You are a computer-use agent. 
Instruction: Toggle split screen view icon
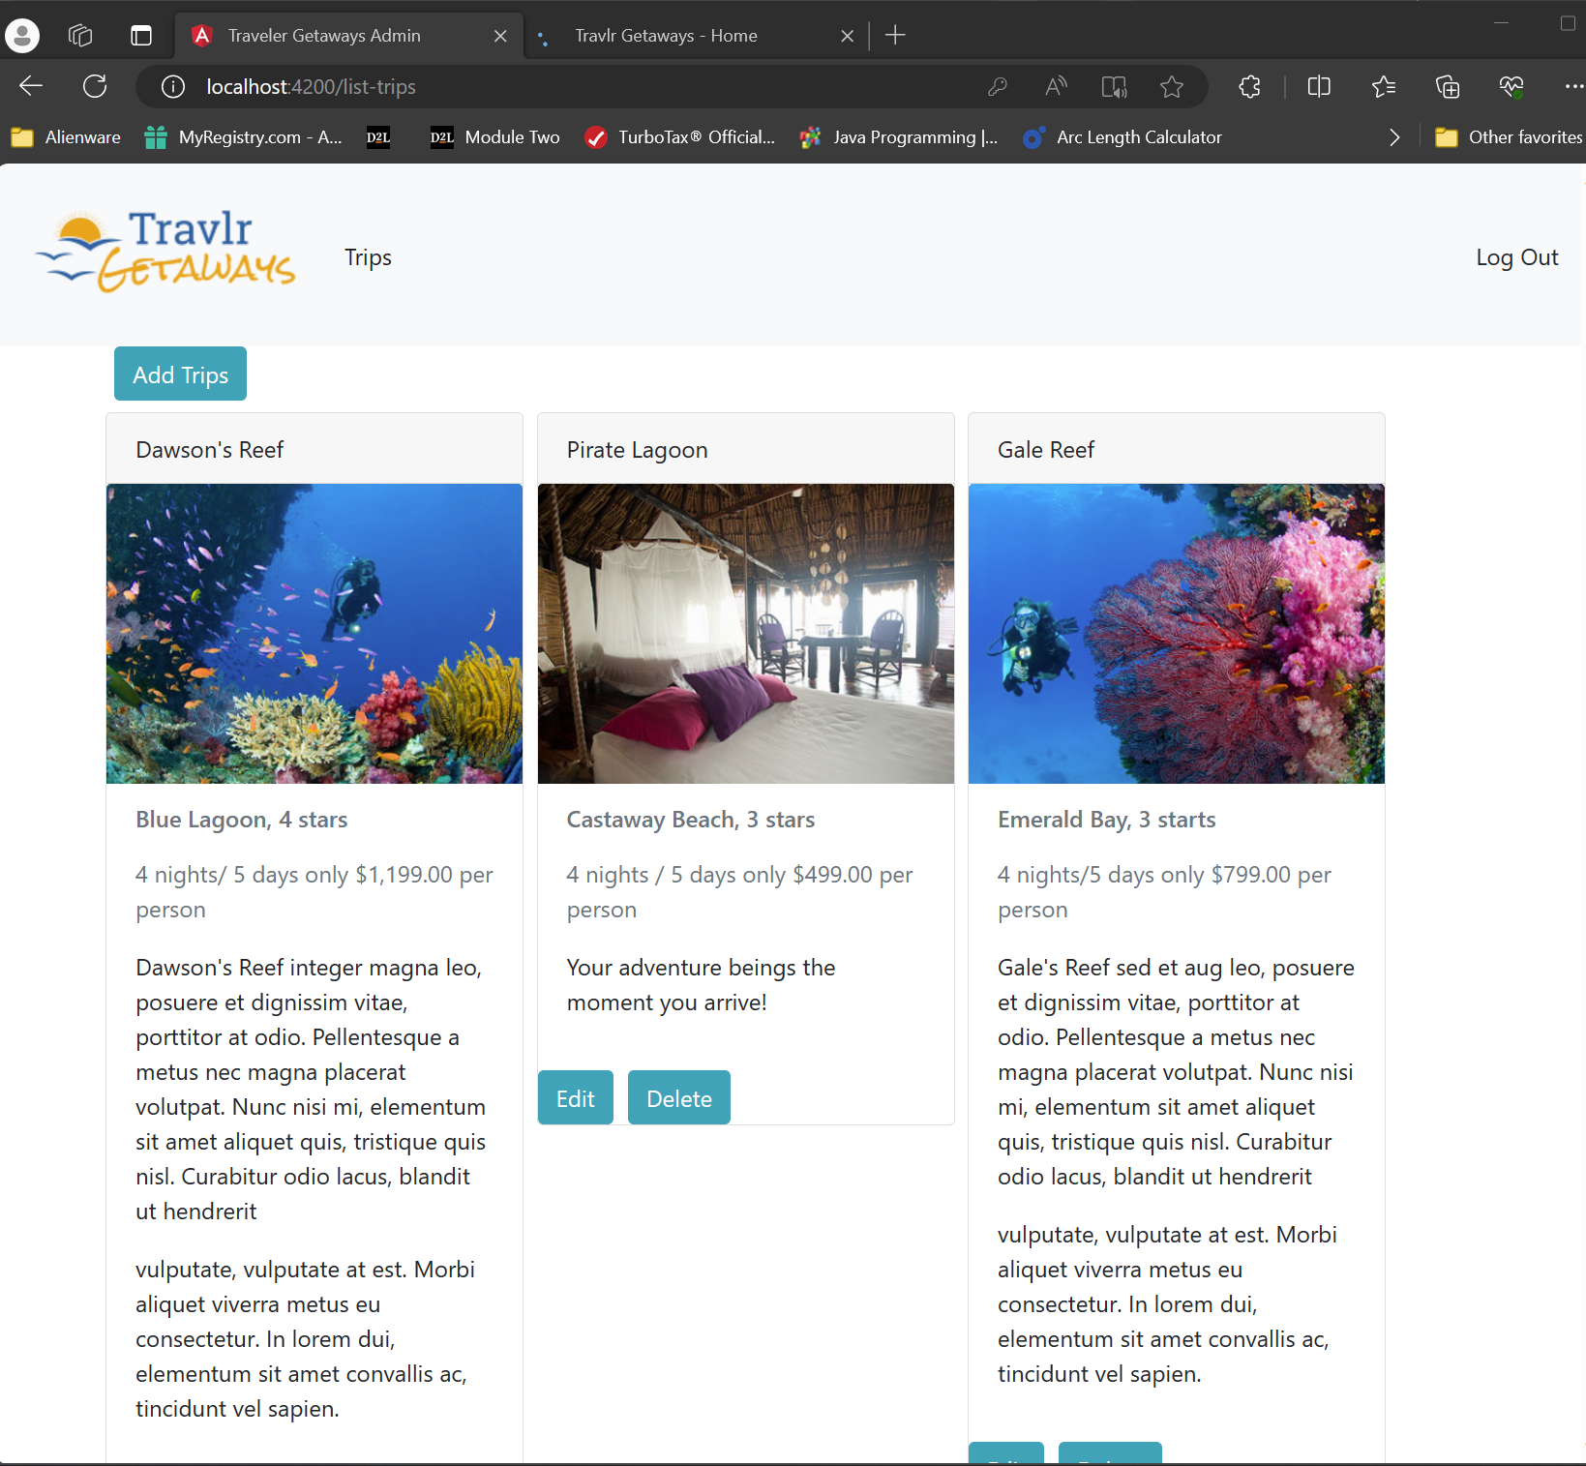pyautogui.click(x=1319, y=87)
